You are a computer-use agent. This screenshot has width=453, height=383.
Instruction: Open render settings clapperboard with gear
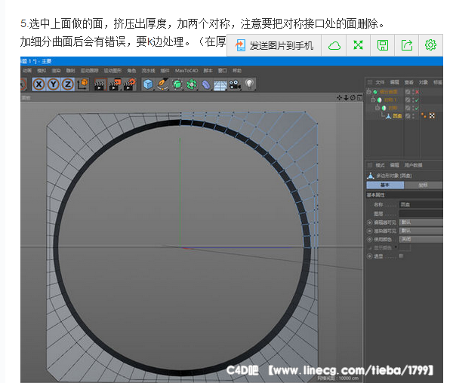129,84
